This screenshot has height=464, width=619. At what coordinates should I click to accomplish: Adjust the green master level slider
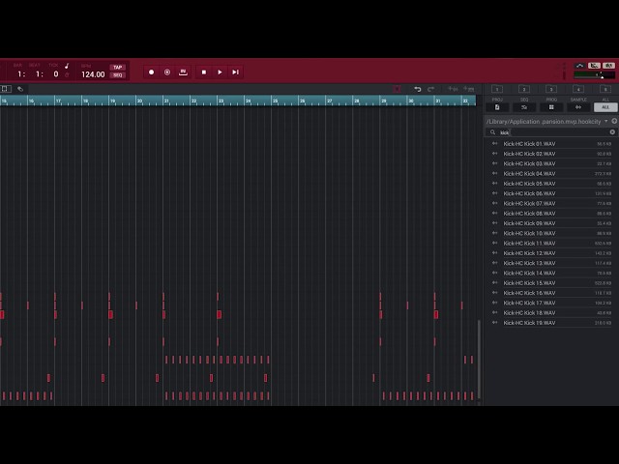coord(594,75)
